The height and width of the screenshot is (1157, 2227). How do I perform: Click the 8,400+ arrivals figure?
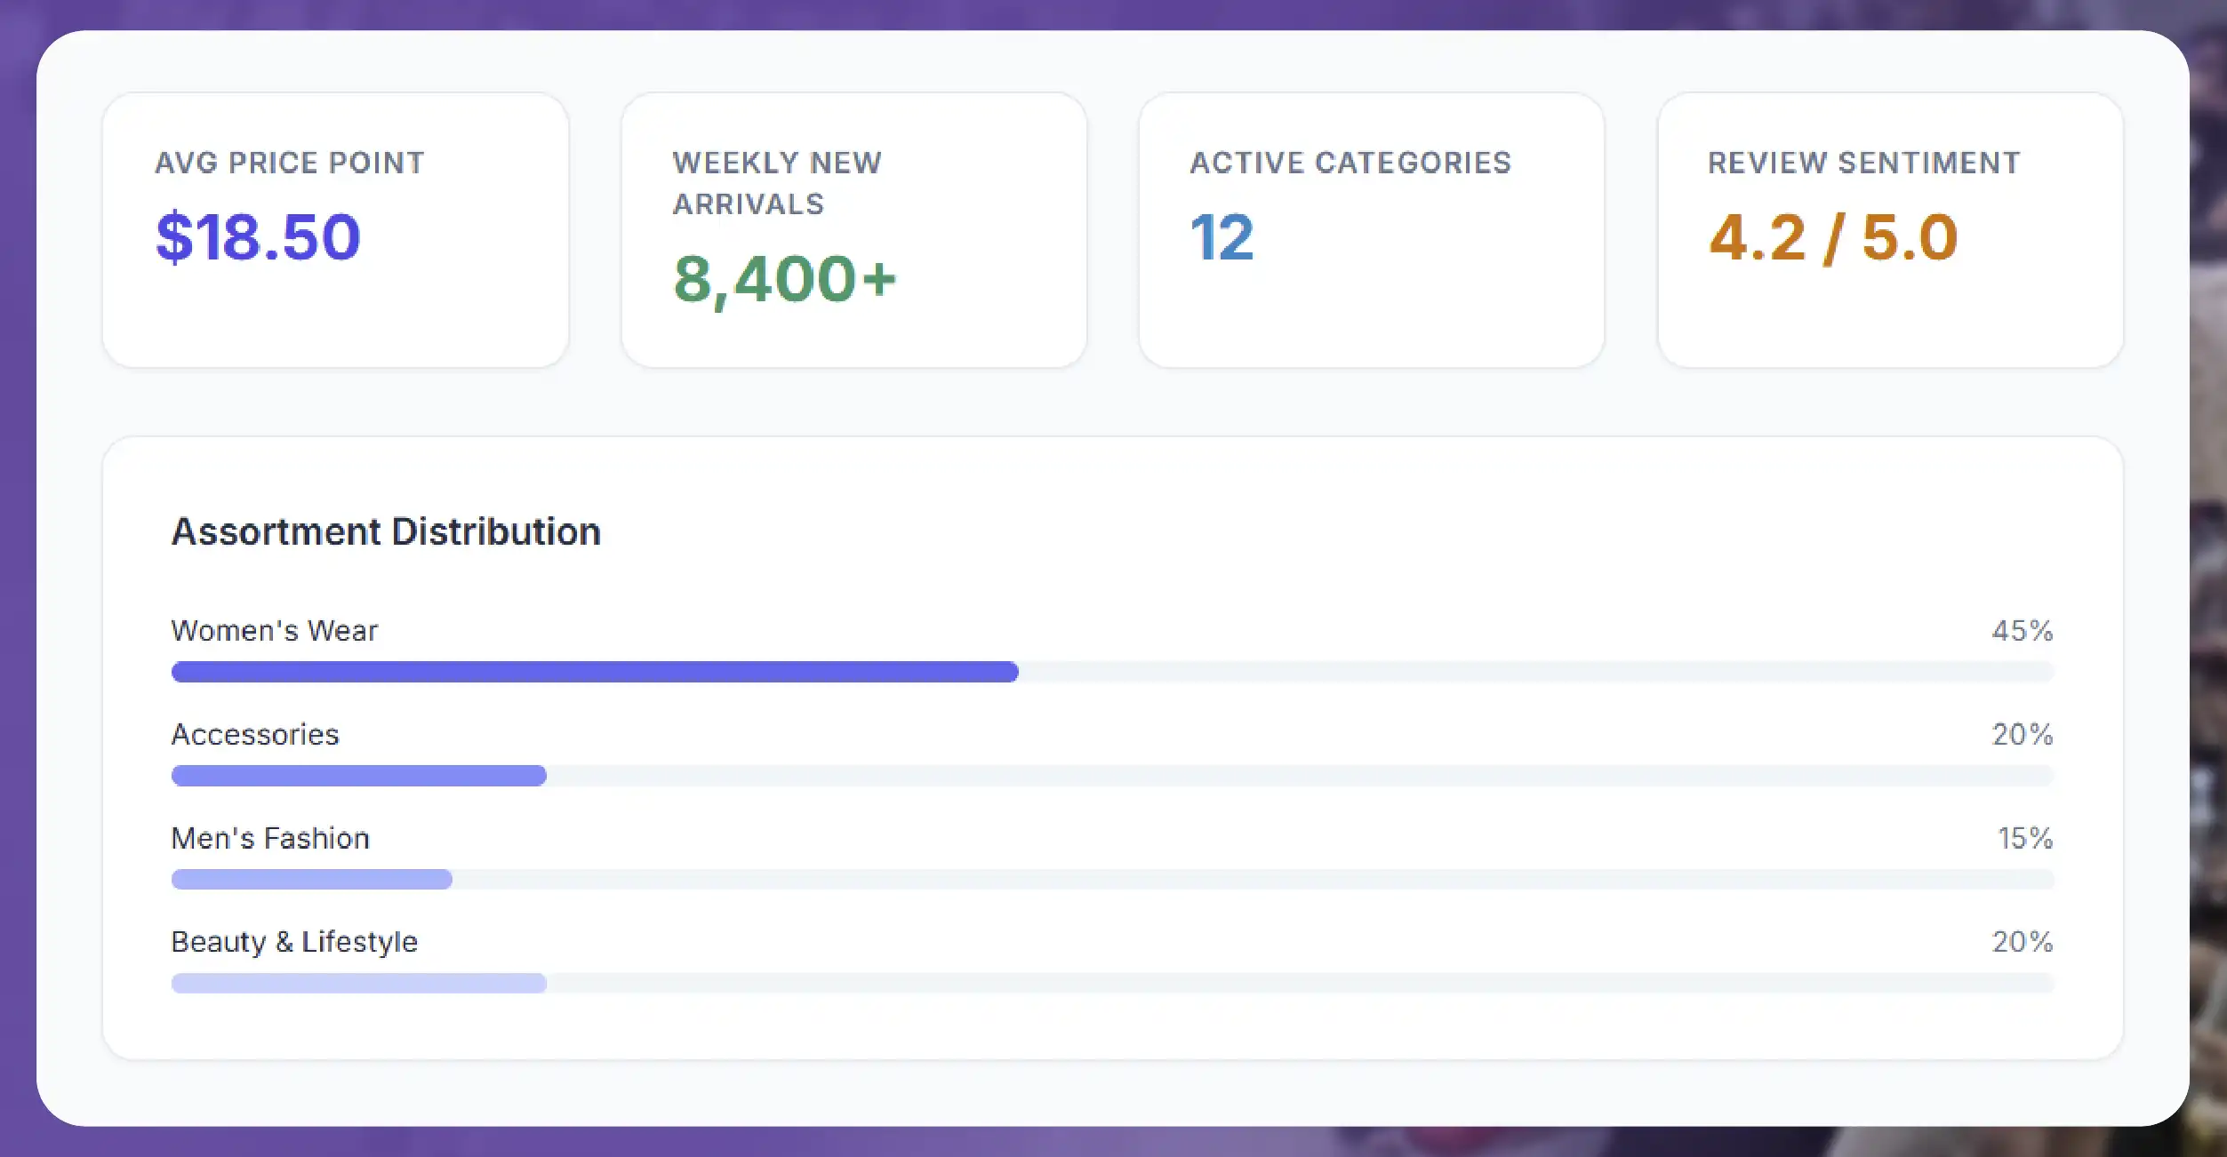tap(785, 279)
